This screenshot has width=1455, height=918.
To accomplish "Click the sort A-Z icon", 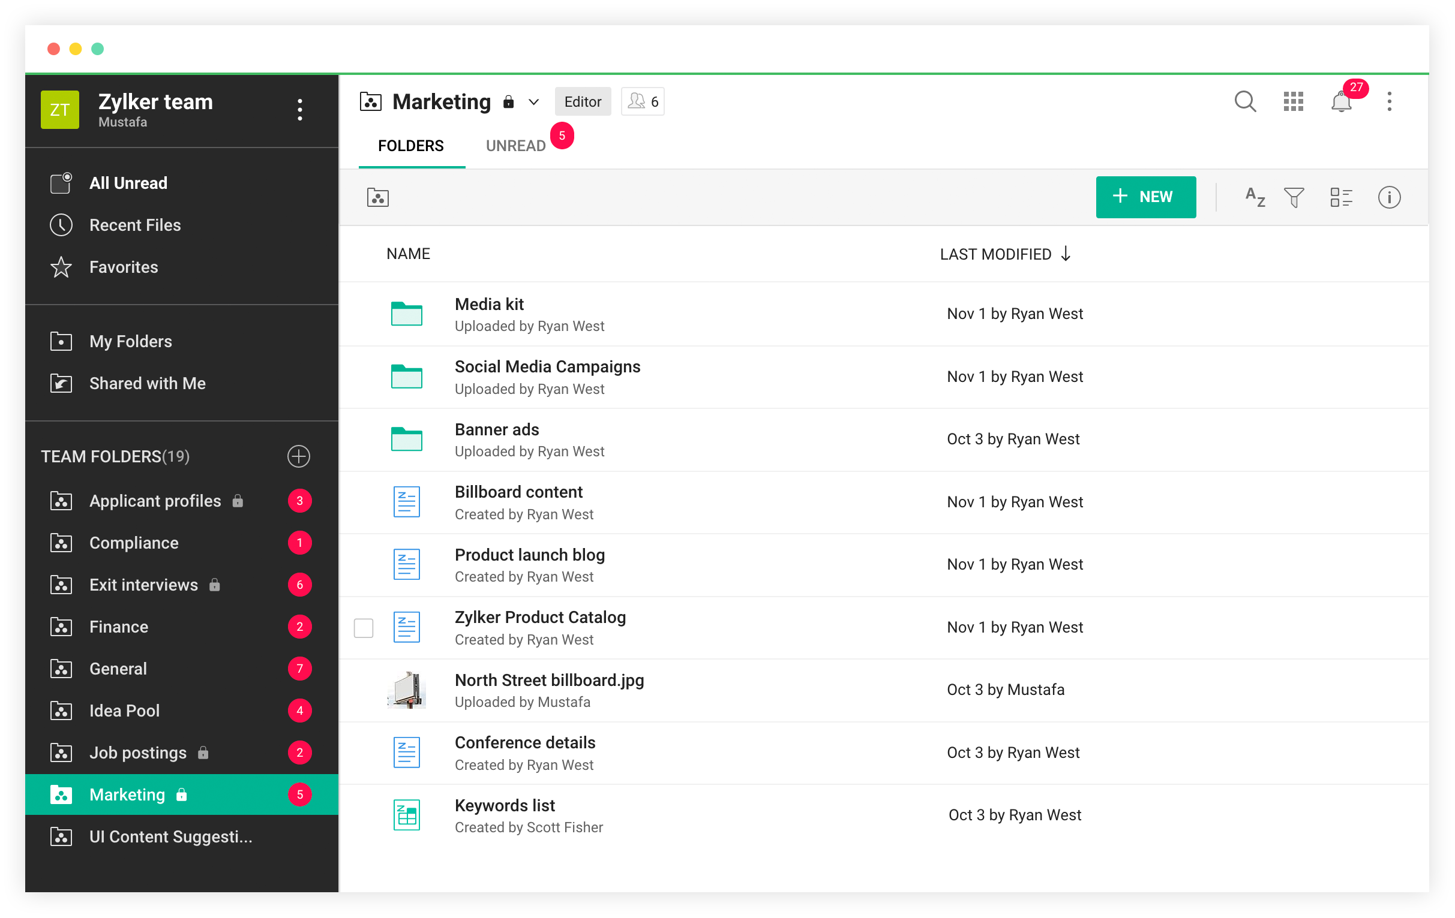I will coord(1255,197).
